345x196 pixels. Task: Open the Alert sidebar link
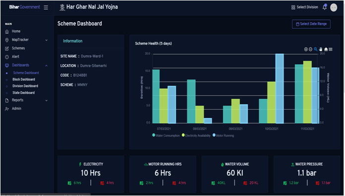pos(16,57)
